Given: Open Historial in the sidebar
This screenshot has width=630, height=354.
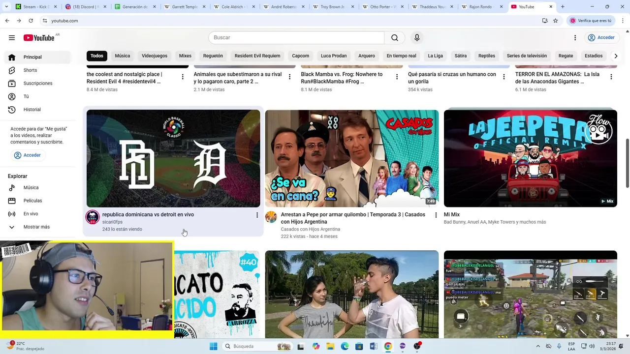Looking at the screenshot, I should pyautogui.click(x=38, y=110).
